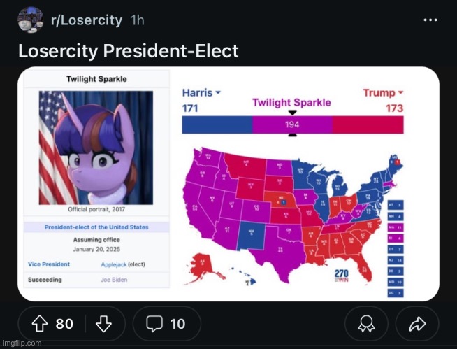View the Twilight Sparkle official portrait
Viewport: 457px width, 349px height.
point(96,147)
